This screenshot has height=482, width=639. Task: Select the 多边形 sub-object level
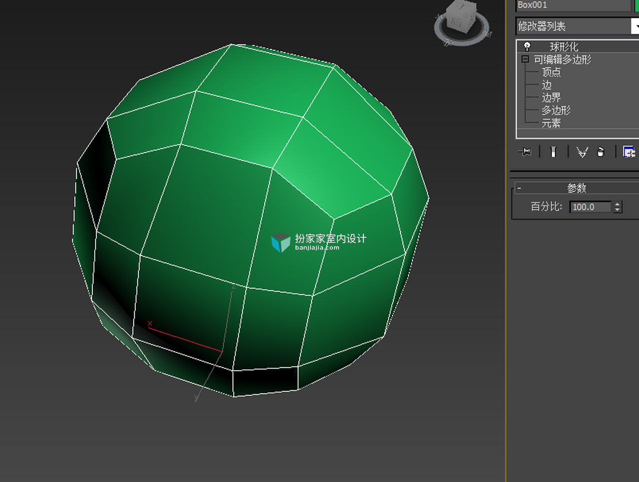click(556, 110)
